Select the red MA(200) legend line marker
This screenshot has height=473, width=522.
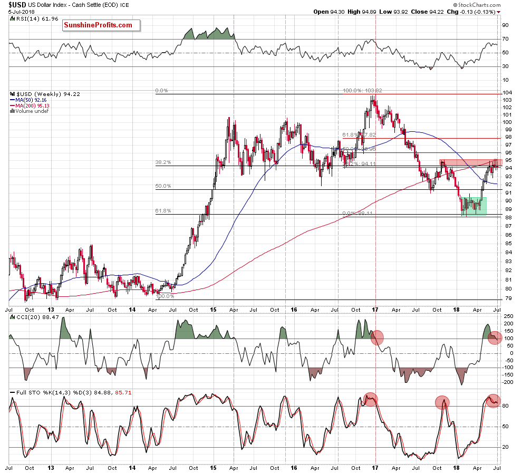pyautogui.click(x=12, y=105)
